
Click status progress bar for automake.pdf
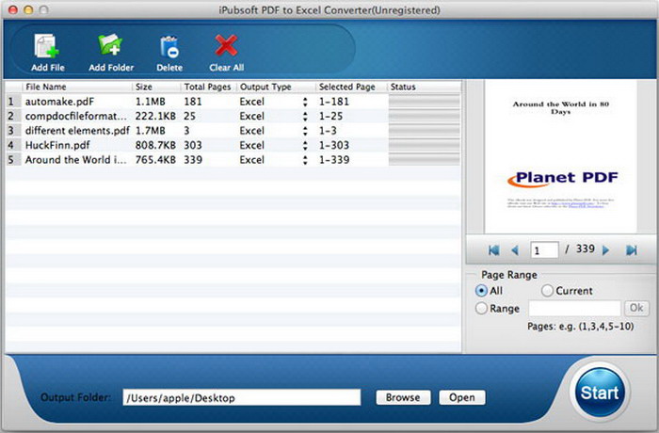point(424,102)
